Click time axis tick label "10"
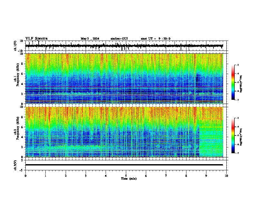Viewport: 255px width, 197px height. 226,176
